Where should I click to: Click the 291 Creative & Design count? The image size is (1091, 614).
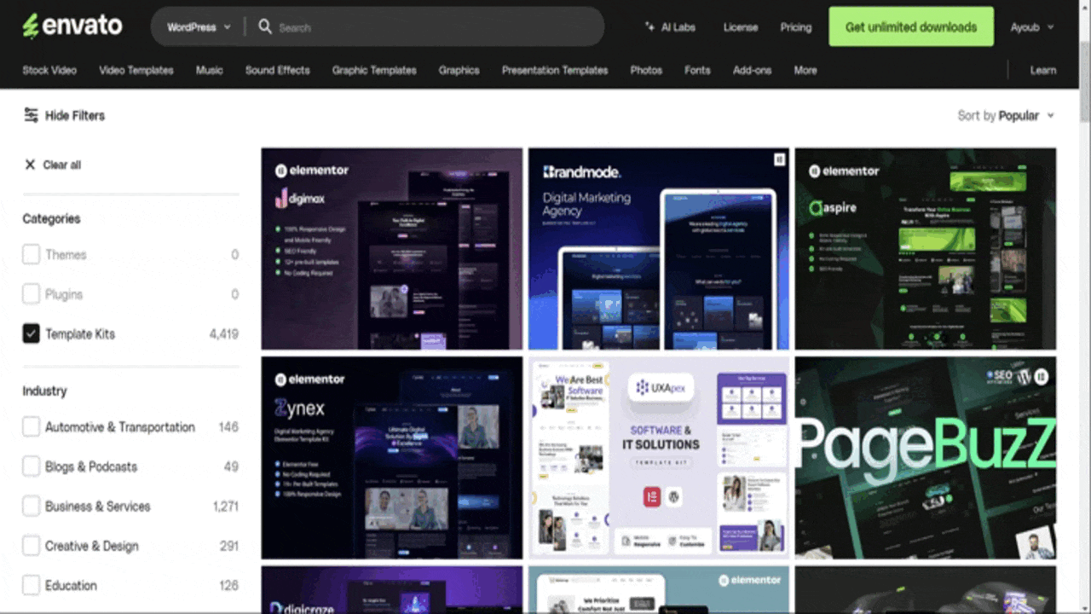(x=228, y=546)
